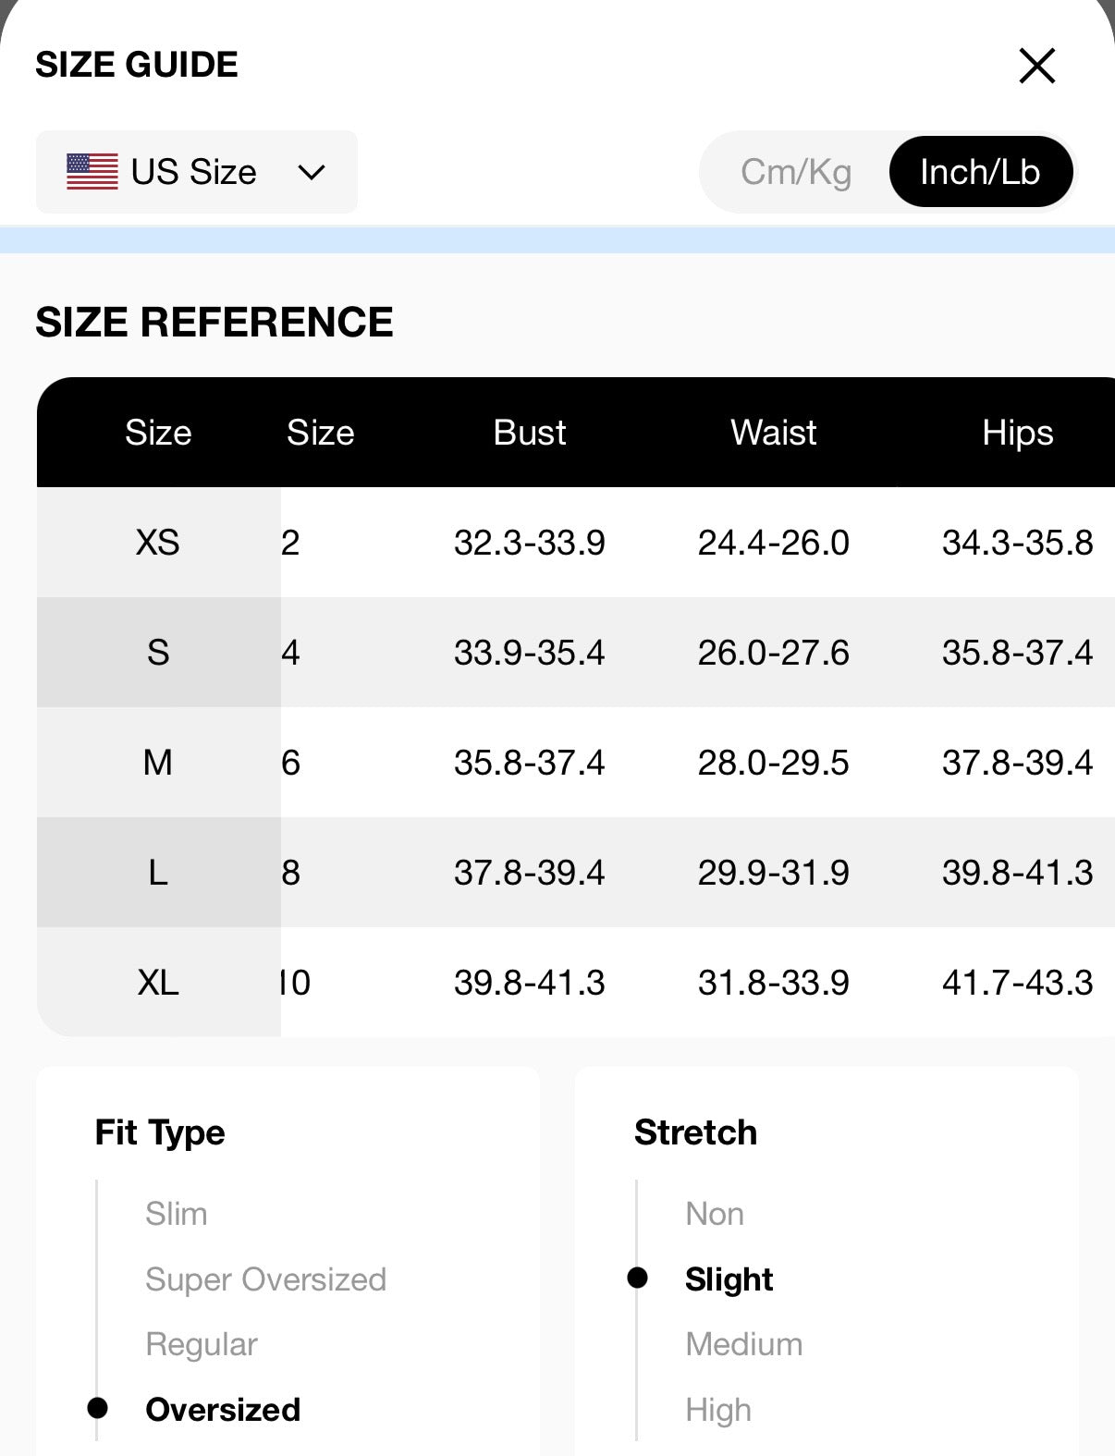This screenshot has width=1115, height=1456.
Task: Click the Bust column header
Action: click(529, 433)
